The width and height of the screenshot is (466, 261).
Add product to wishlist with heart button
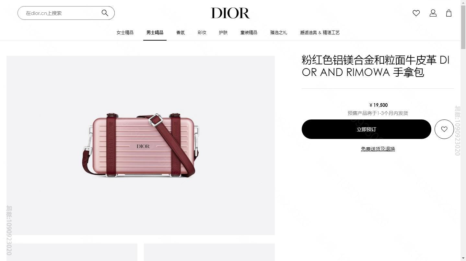tap(444, 129)
